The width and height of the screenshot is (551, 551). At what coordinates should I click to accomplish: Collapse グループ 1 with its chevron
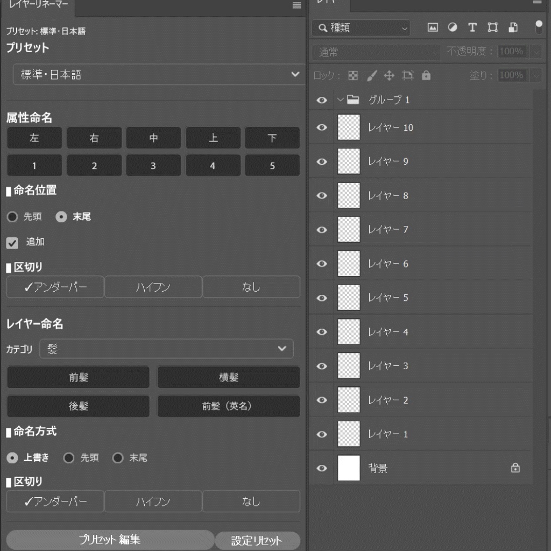click(340, 100)
